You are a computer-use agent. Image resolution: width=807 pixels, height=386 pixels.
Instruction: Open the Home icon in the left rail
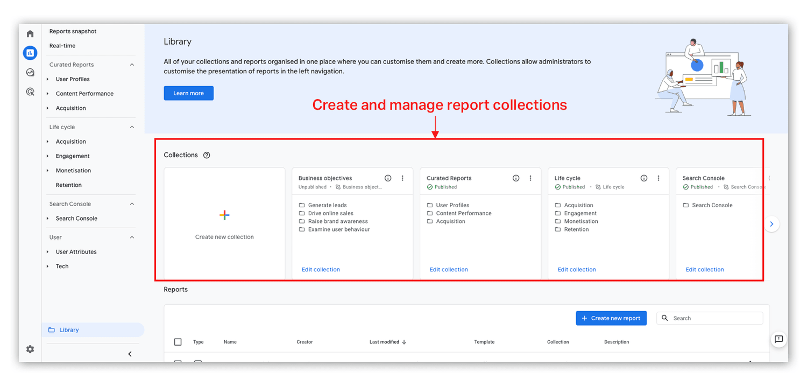pyautogui.click(x=30, y=33)
